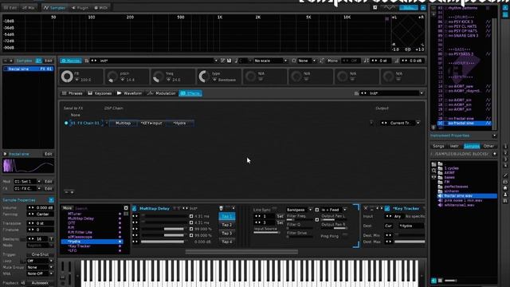
Task: Select 'pink noise 1 min.wav' file
Action: tap(463, 200)
